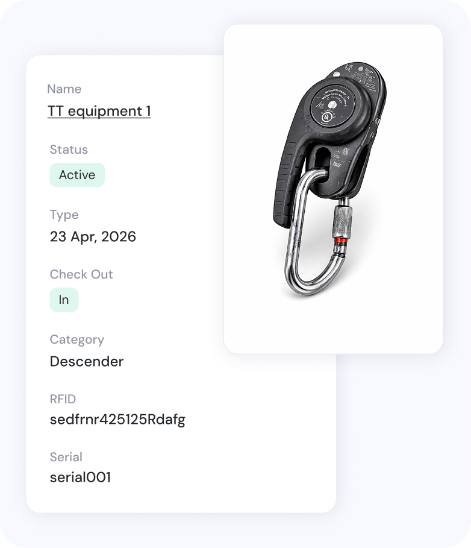Click the Type field label

tap(64, 215)
